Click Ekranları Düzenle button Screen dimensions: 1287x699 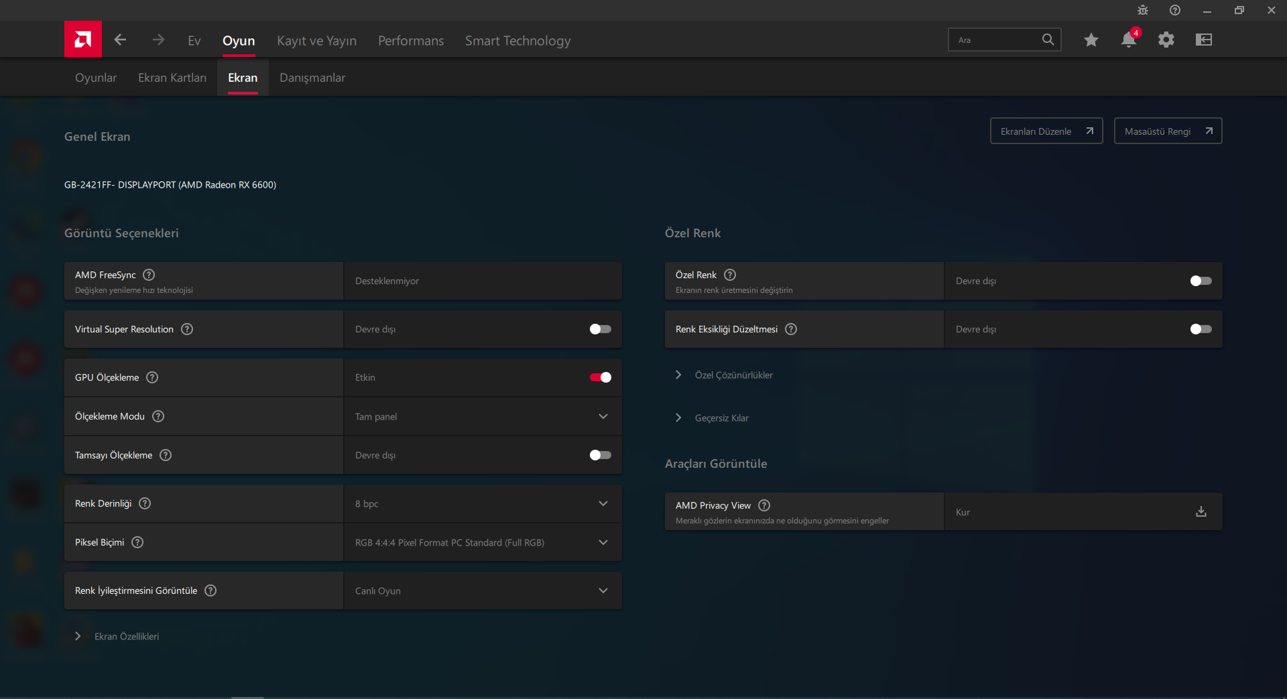click(x=1046, y=131)
